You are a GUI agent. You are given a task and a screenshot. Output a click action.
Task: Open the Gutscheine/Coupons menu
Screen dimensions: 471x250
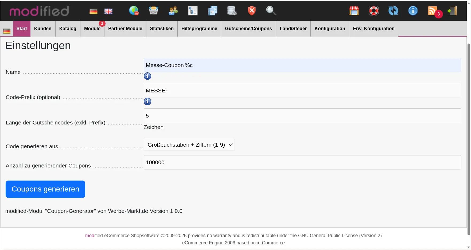coord(248,29)
